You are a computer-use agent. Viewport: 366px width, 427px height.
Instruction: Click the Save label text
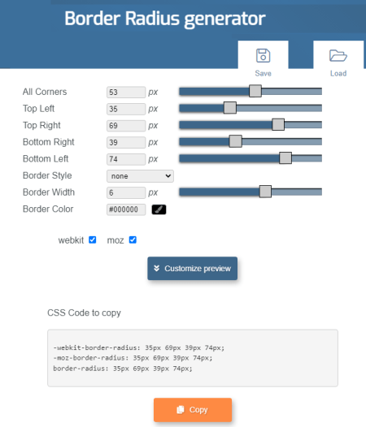[x=263, y=73]
